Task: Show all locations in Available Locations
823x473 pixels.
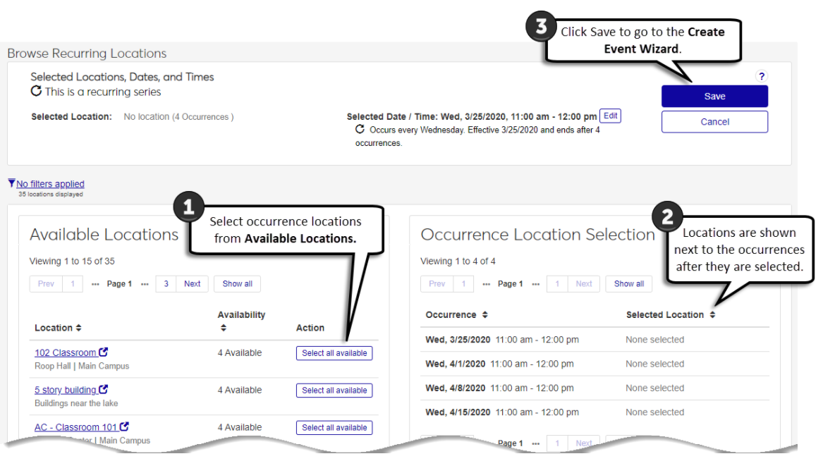Action: 237,284
